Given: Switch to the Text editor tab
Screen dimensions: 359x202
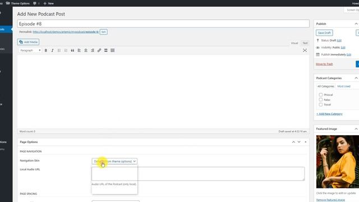Looking at the screenshot, I should coord(305,43).
